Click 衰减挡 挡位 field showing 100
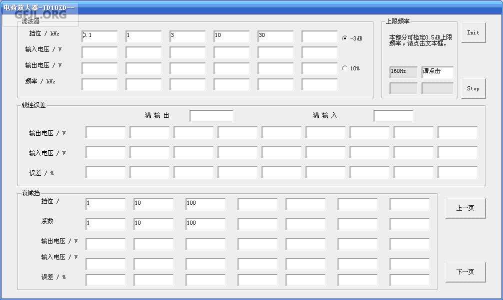The height and width of the screenshot is (300, 503). point(205,204)
